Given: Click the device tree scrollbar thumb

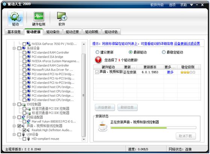Looking at the screenshot, I should [84, 95].
